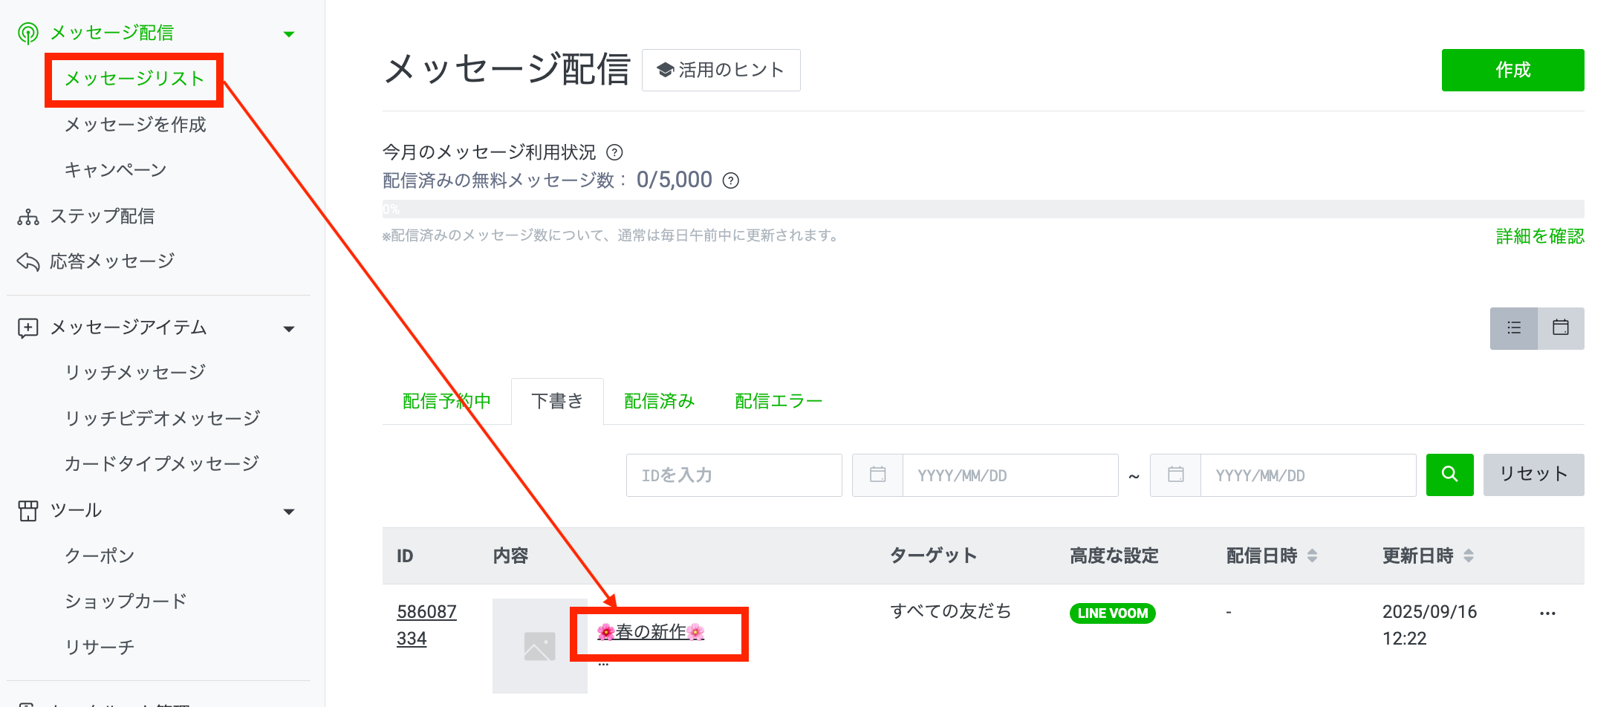Collapse the メッセージアイテム sidebar section
The image size is (1615, 707).
pyautogui.click(x=289, y=329)
